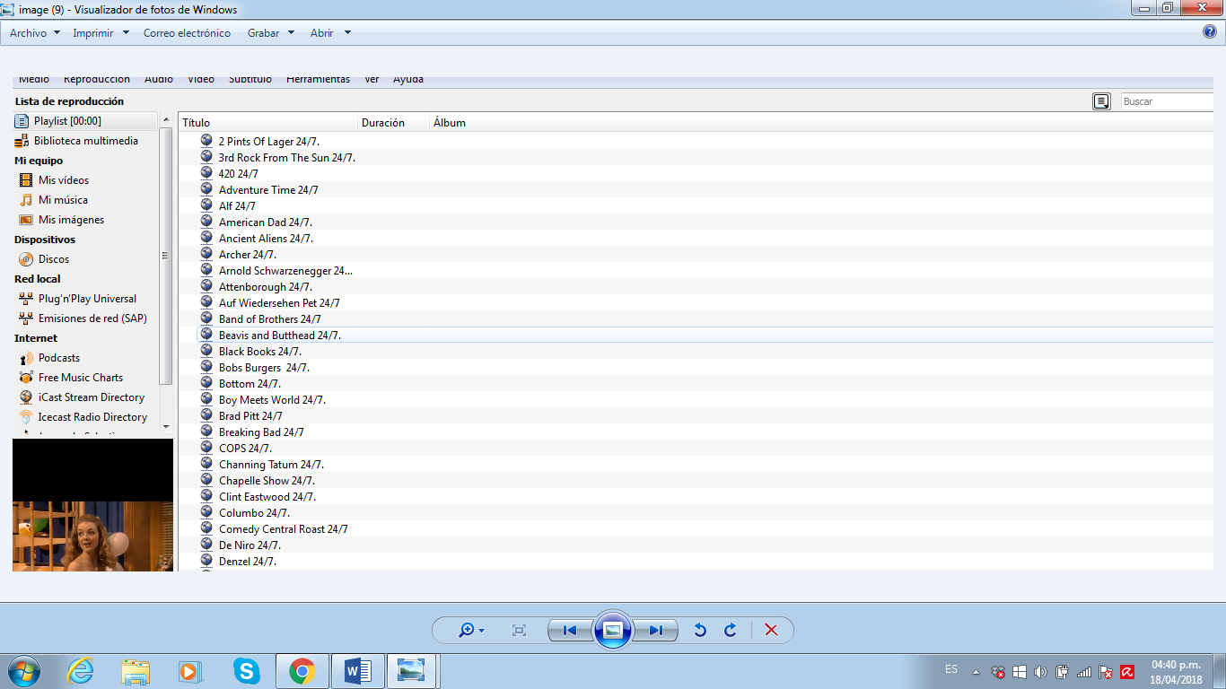Screen dimensions: 1226x689
Task: Expand the Imprimir menu
Action: pyautogui.click(x=101, y=33)
